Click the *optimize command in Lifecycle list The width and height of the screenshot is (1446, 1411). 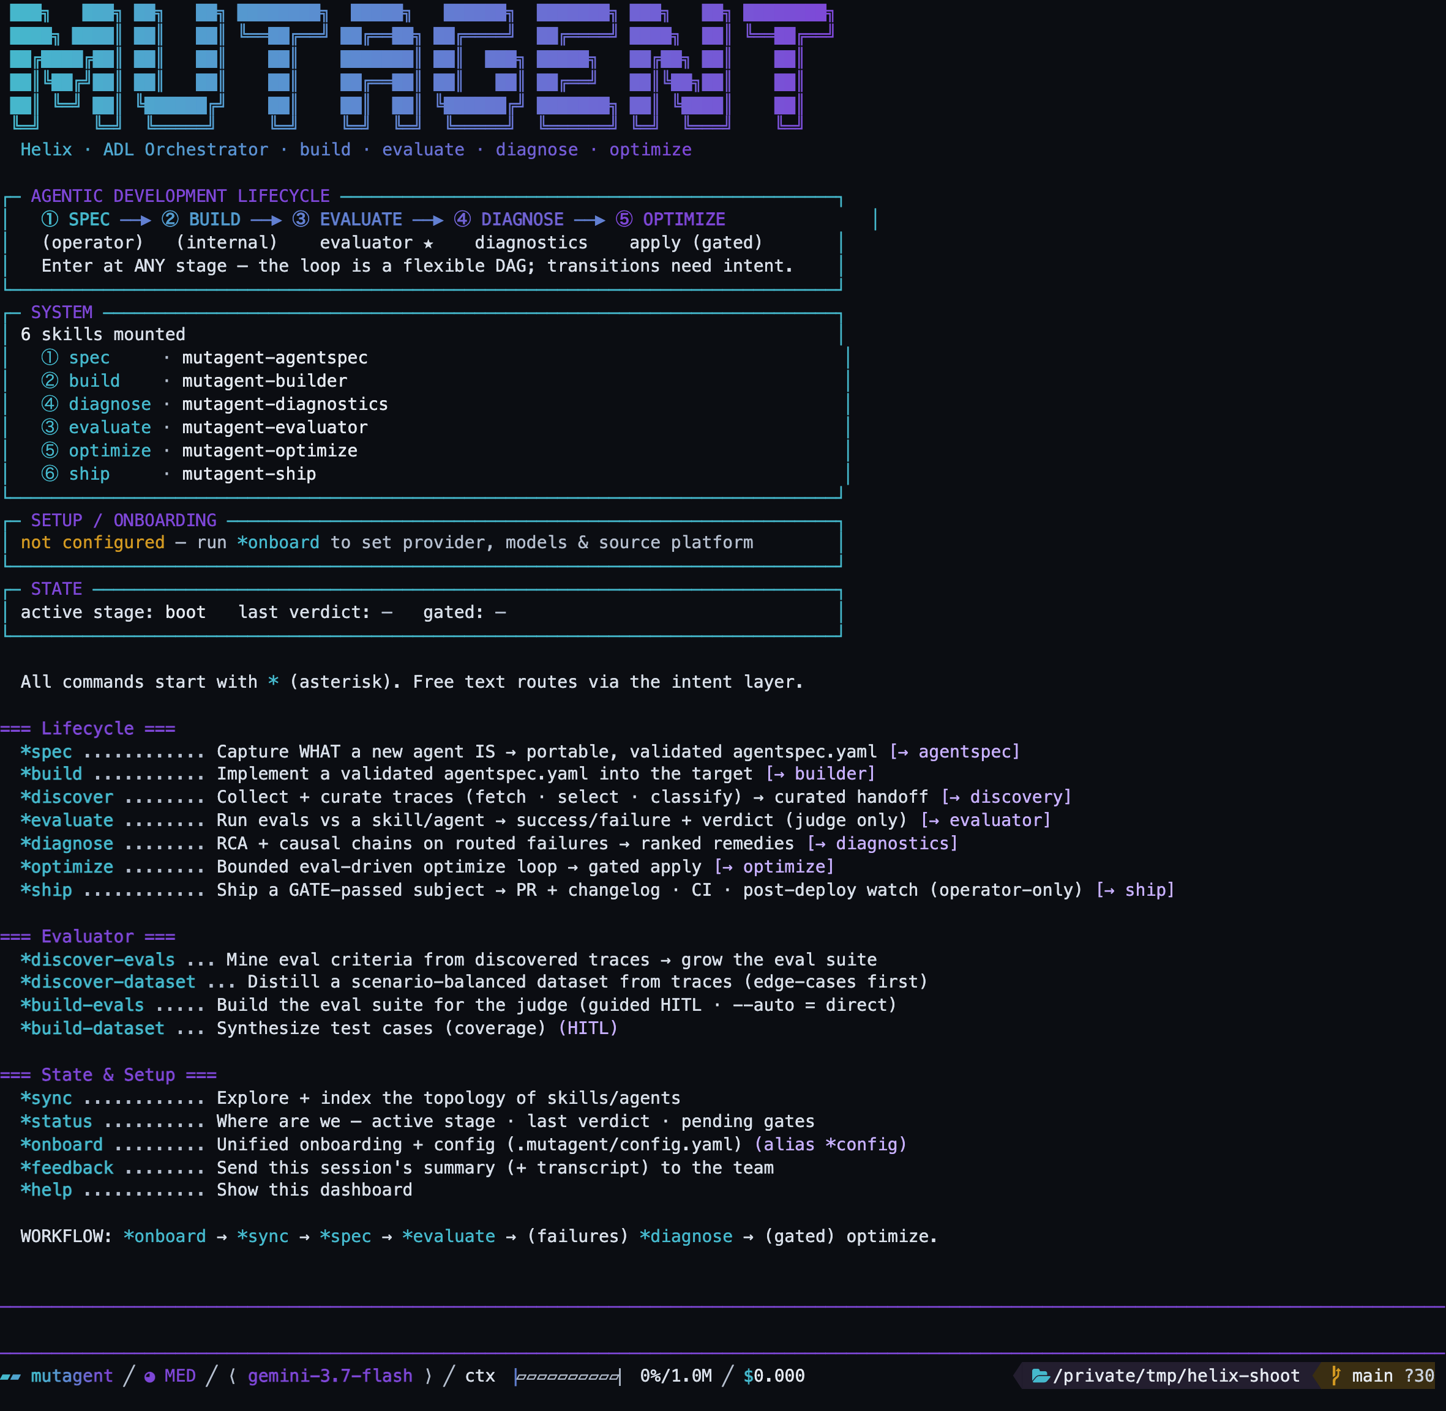[x=67, y=866]
